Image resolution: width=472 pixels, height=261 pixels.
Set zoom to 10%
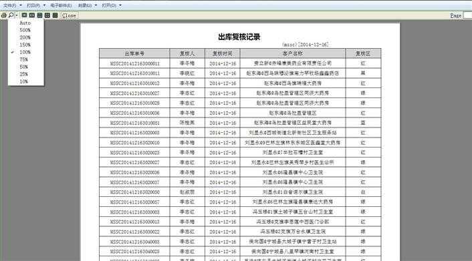24,81
